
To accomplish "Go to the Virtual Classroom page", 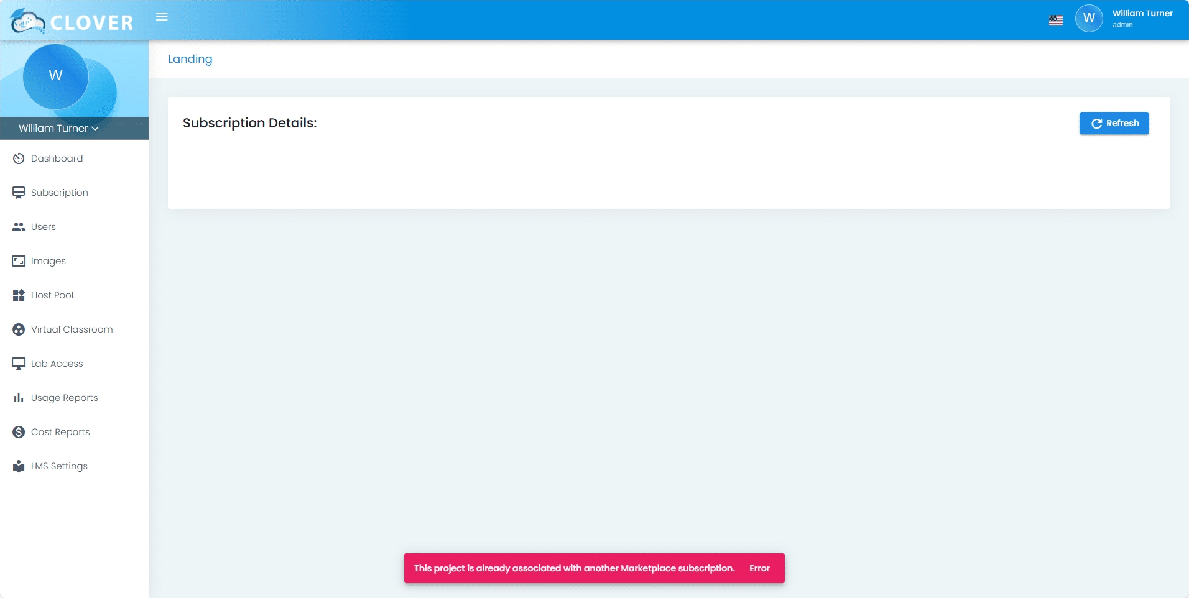I will [x=72, y=329].
